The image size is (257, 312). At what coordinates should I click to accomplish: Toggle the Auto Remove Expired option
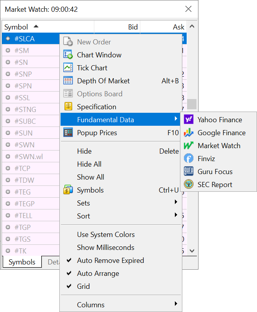110,261
